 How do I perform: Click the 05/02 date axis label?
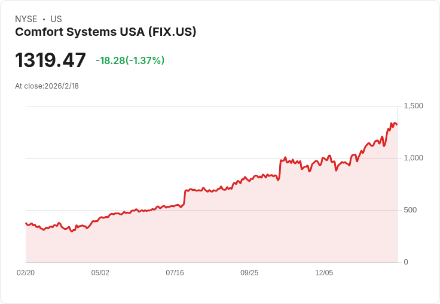click(100, 272)
